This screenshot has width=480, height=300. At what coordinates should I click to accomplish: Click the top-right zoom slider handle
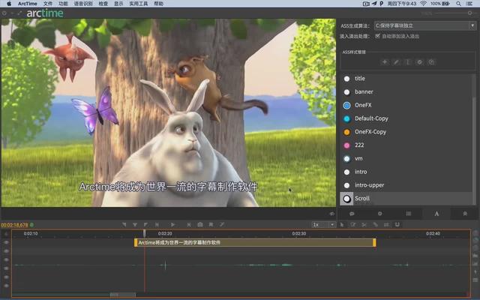coord(469,13)
